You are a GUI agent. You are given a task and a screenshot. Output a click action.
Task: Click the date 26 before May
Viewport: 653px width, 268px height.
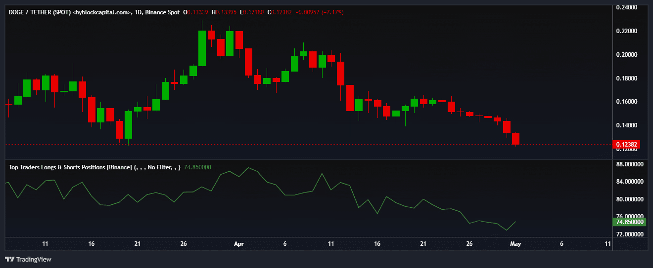point(469,244)
